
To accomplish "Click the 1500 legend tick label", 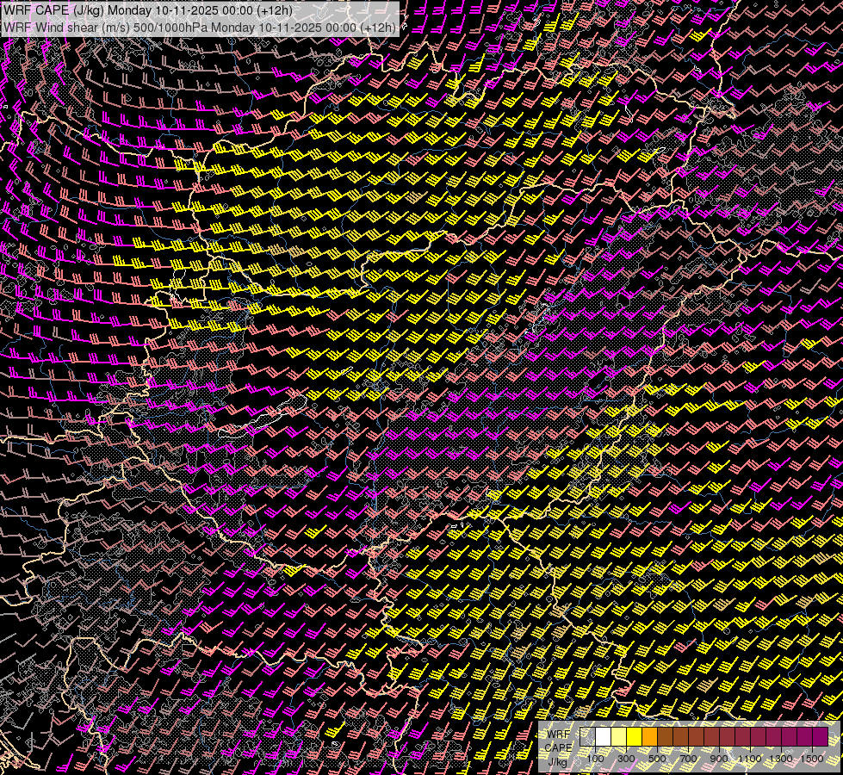I will point(812,759).
